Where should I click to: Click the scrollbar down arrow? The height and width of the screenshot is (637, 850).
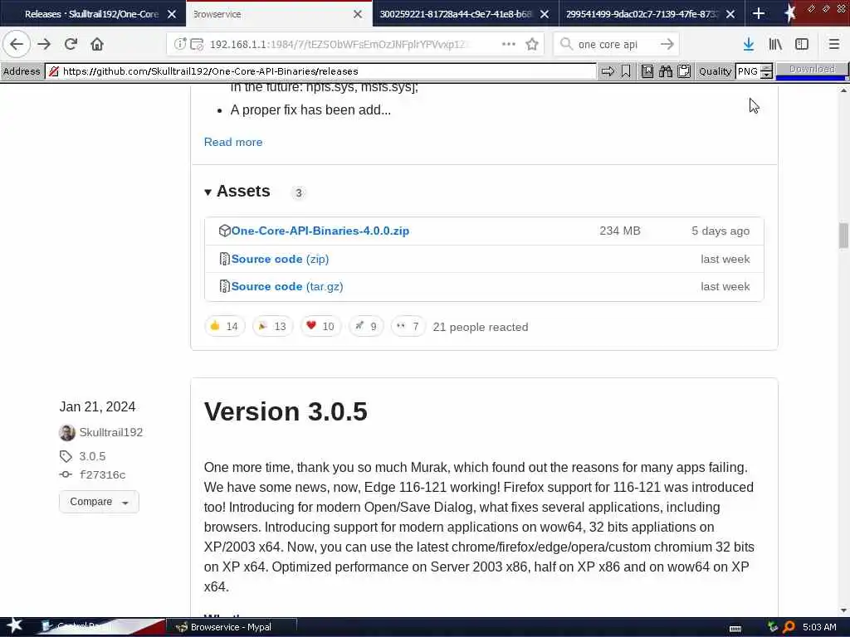tap(843, 610)
